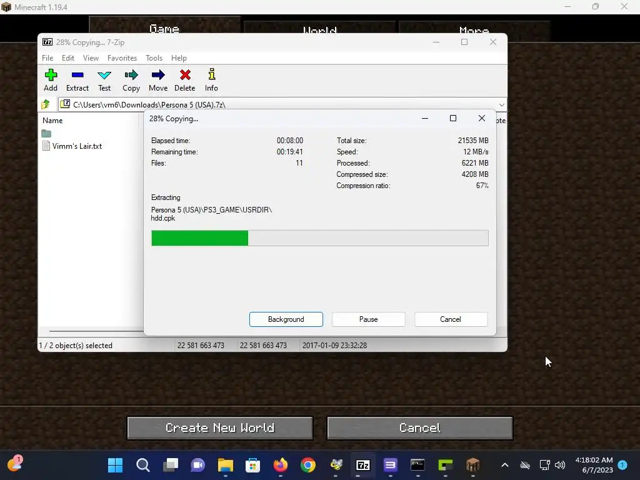
Task: Click the Extract toolbar icon
Action: coord(77,80)
